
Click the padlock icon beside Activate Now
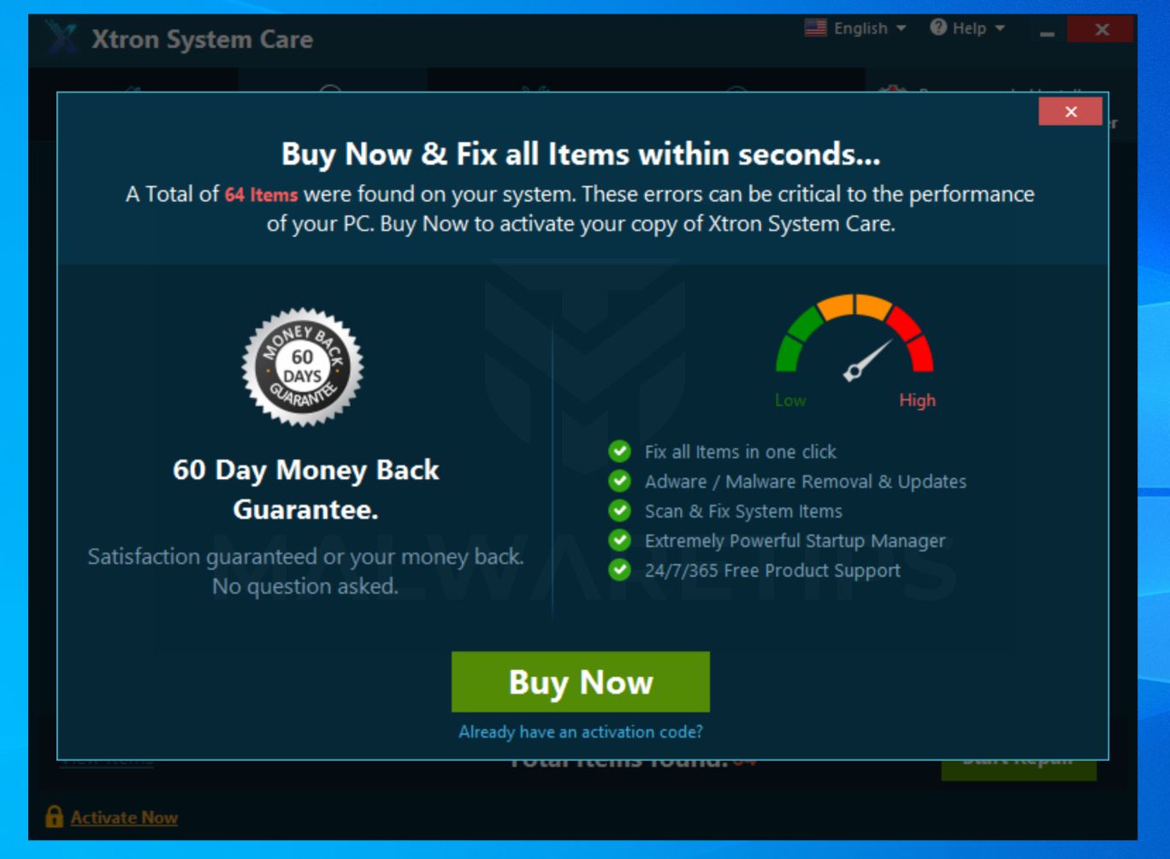click(x=54, y=815)
